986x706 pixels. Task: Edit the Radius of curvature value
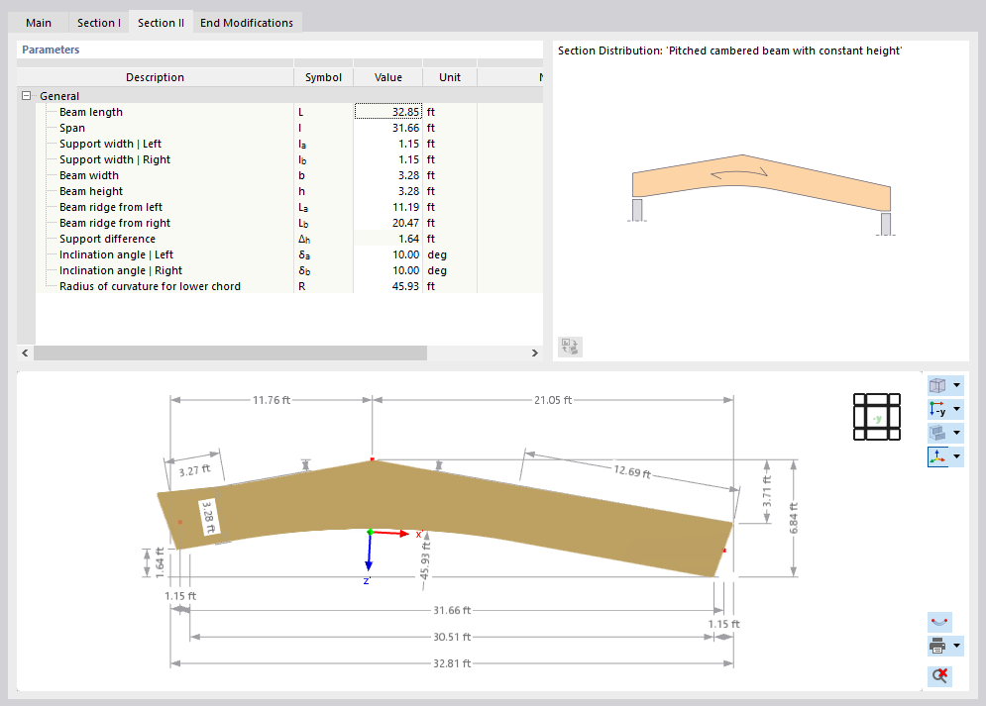click(387, 286)
